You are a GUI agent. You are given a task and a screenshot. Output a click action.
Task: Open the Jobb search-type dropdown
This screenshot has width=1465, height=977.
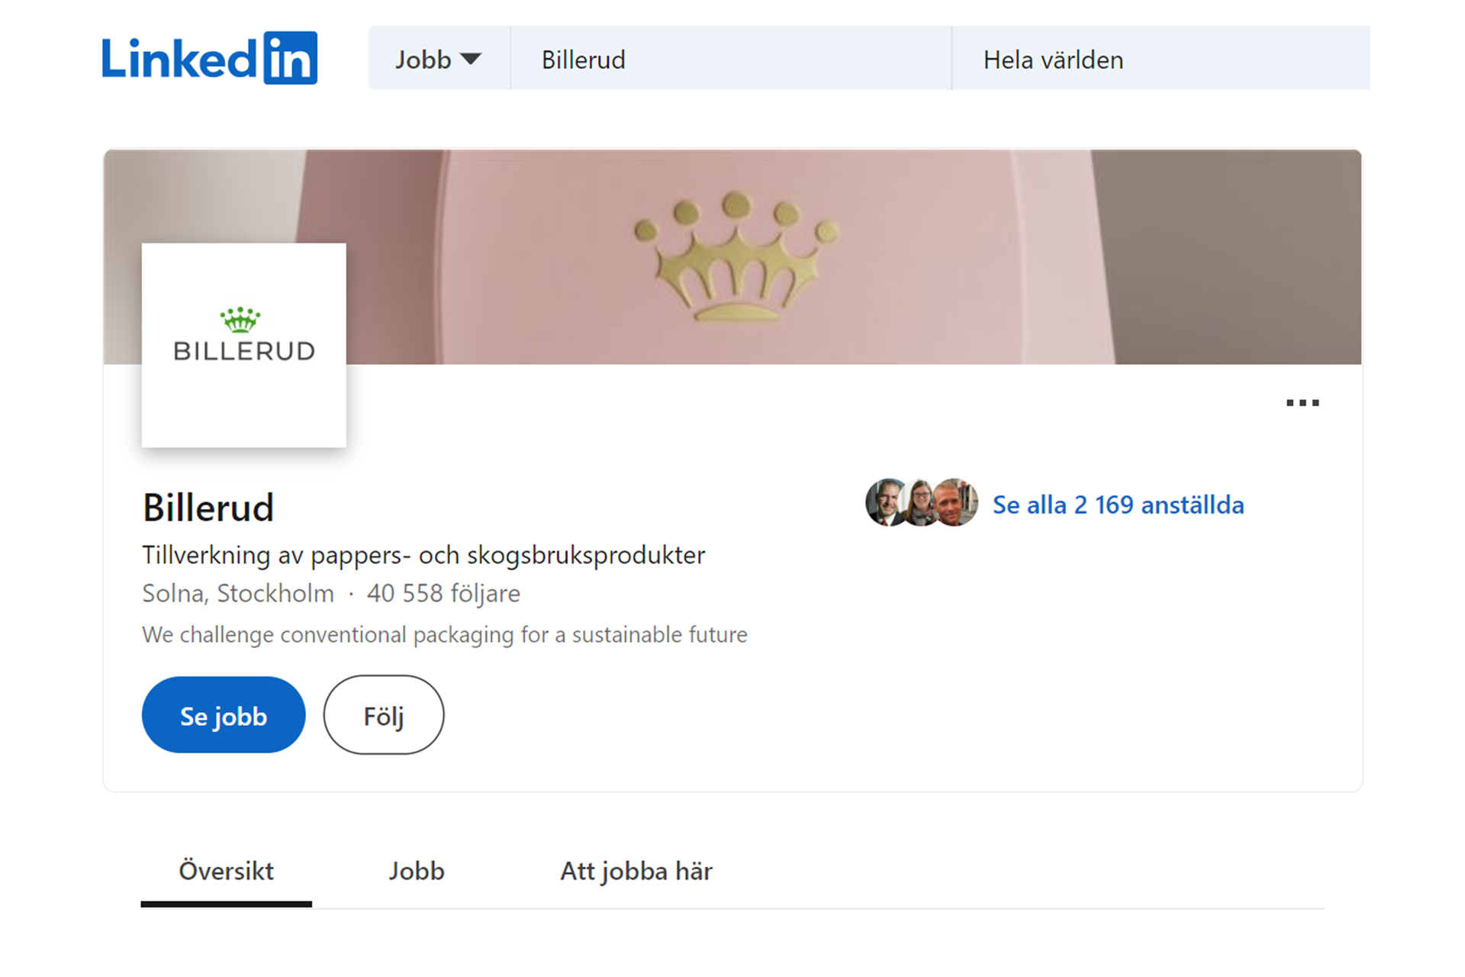(438, 60)
